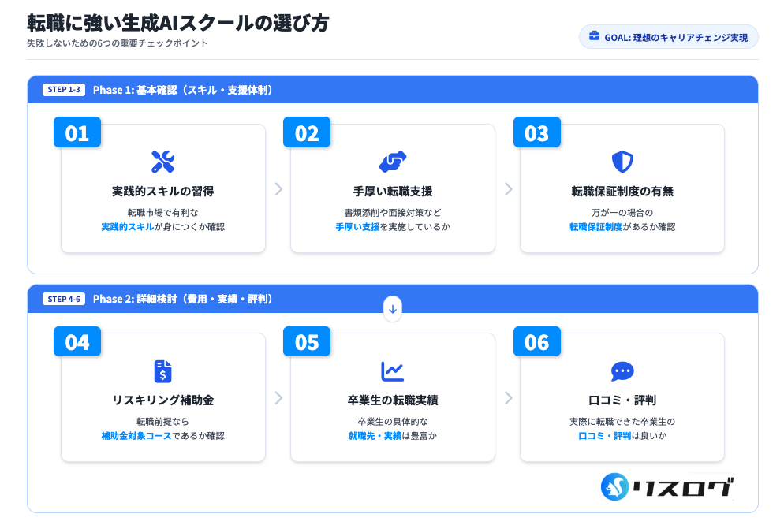Click the handshake icon in card 02
Screen dimensions: 784x525
click(x=392, y=162)
